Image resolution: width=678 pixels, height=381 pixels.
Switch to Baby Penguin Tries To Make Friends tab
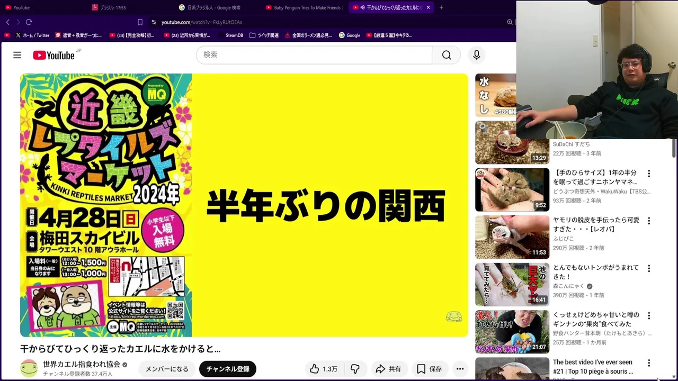[x=303, y=7]
